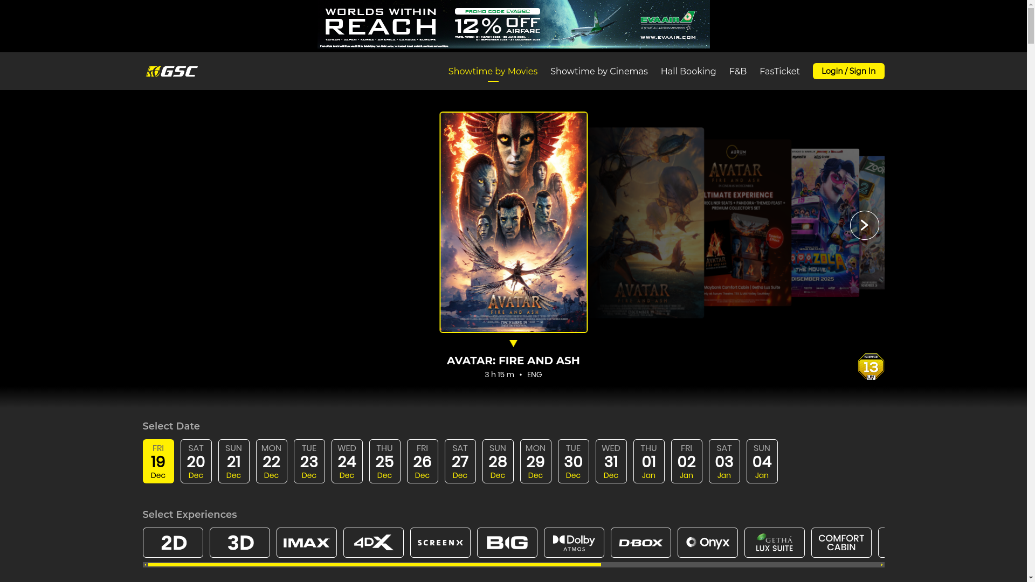This screenshot has width=1035, height=582.
Task: Advance the movie carousel with the right arrow
Action: [x=864, y=225]
